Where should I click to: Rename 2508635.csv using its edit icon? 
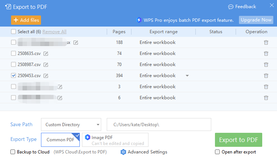tap(46, 53)
